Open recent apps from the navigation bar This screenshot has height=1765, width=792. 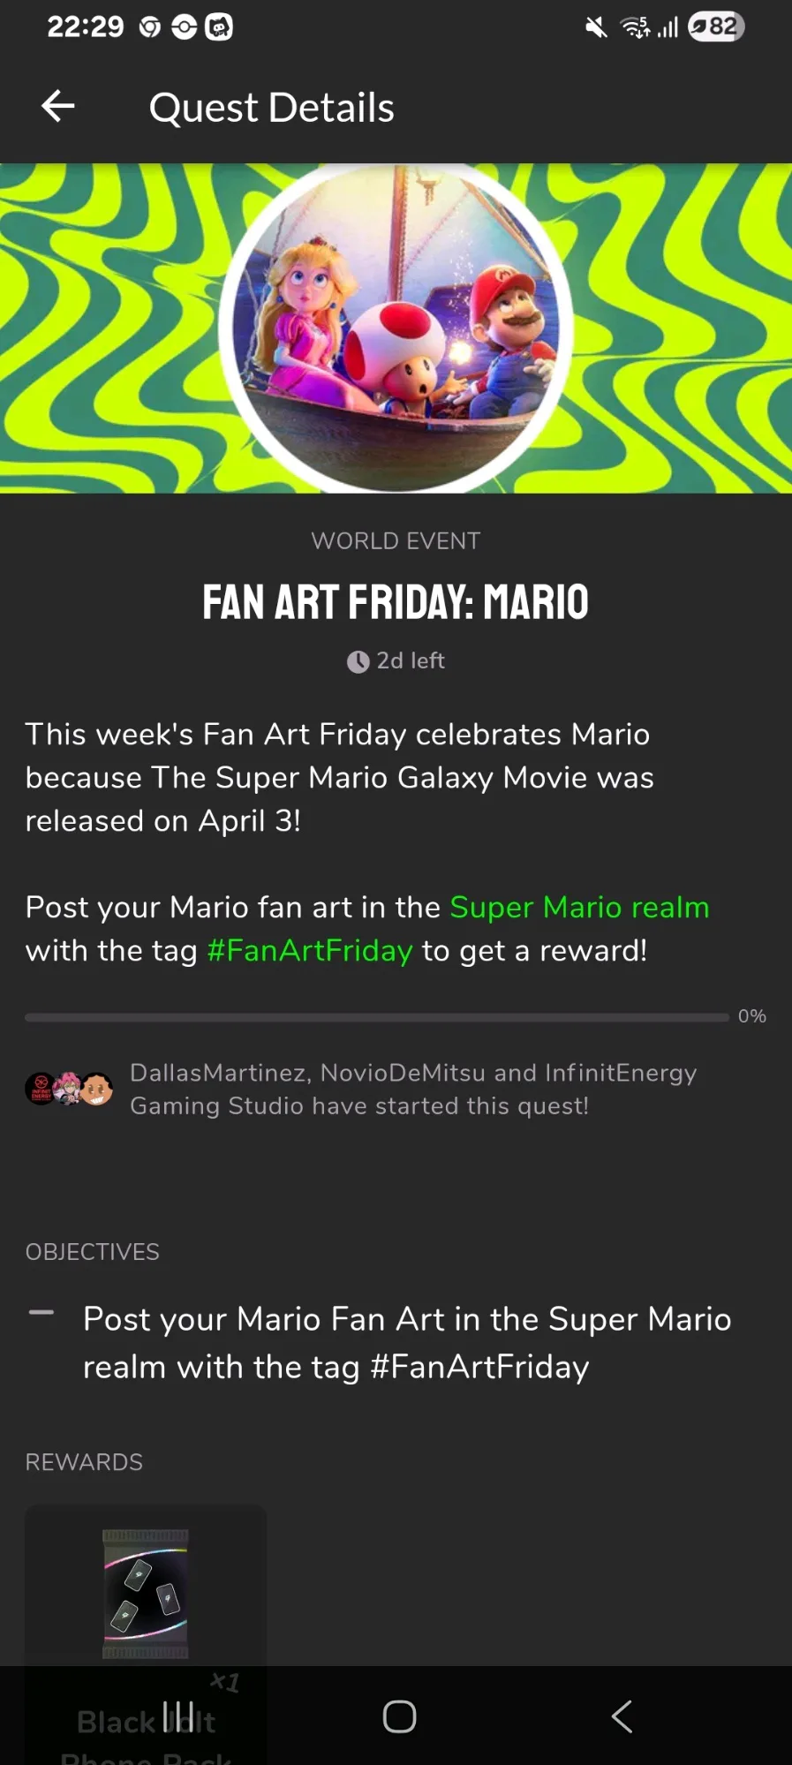[177, 1716]
